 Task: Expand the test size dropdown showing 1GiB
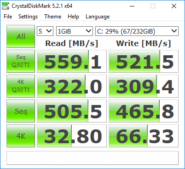click(x=75, y=31)
